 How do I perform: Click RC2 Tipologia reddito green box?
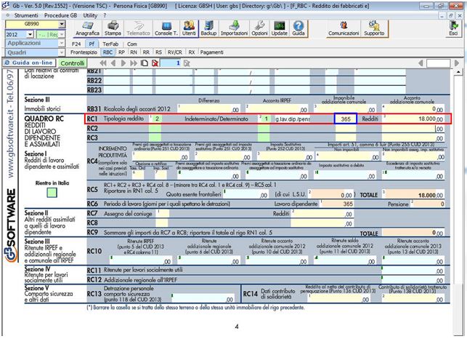pos(155,129)
